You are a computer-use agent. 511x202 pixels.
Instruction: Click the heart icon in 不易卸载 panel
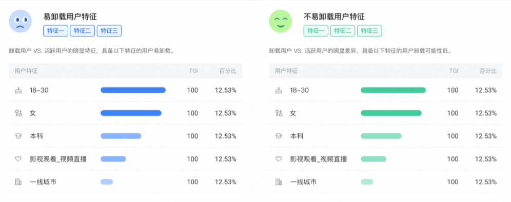(278, 159)
